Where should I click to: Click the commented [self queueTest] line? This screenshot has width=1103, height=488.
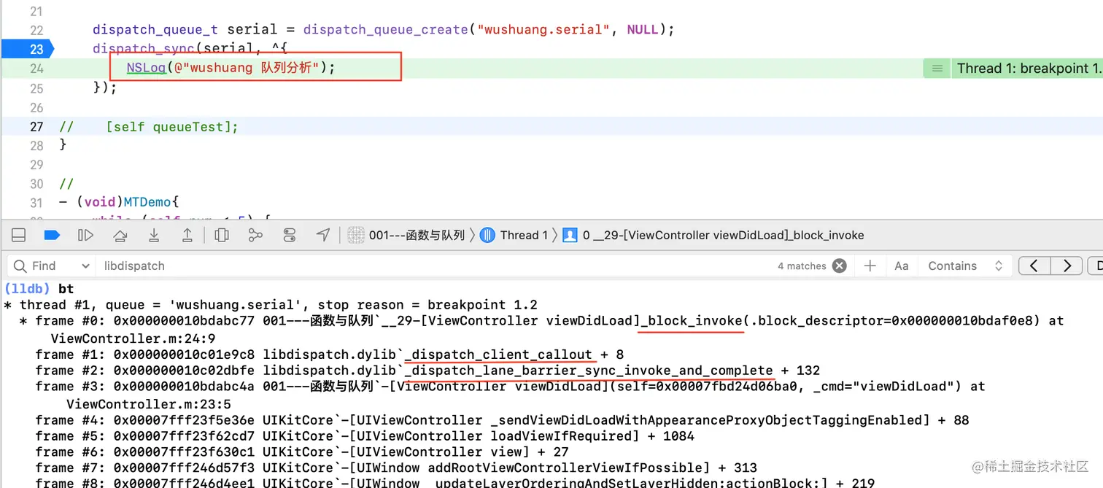tap(149, 126)
